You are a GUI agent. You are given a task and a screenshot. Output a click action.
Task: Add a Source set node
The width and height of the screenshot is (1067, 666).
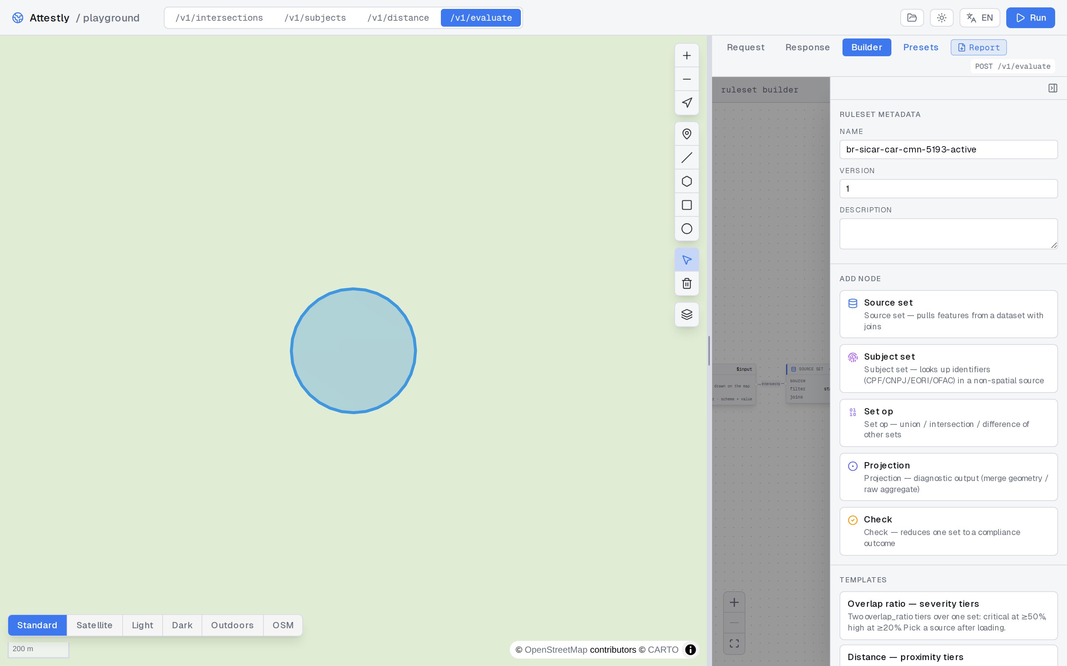coord(948,314)
